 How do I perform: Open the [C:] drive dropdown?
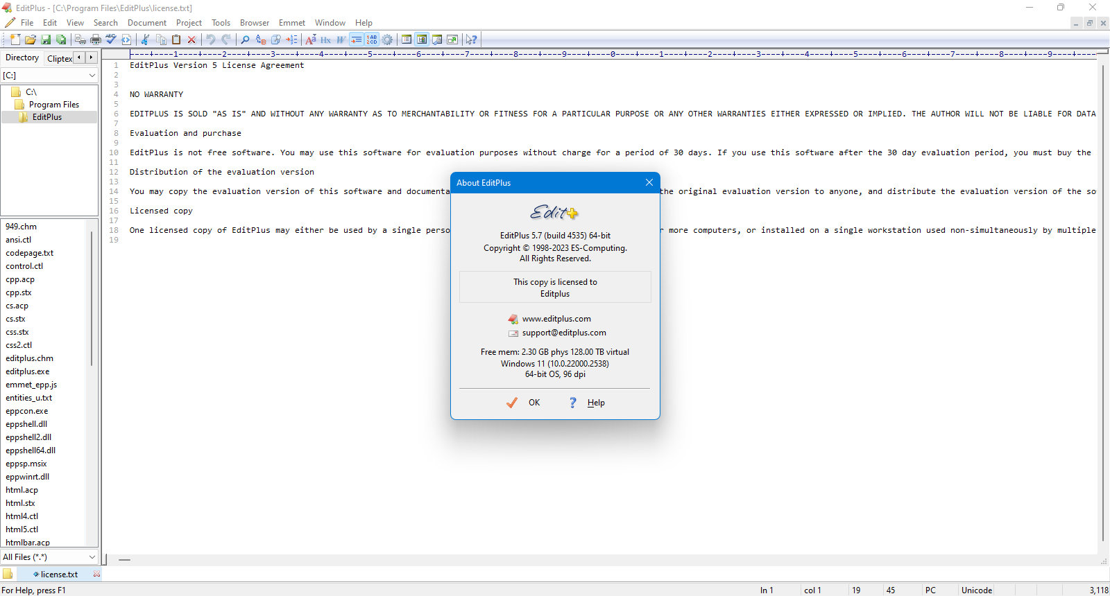(49, 75)
